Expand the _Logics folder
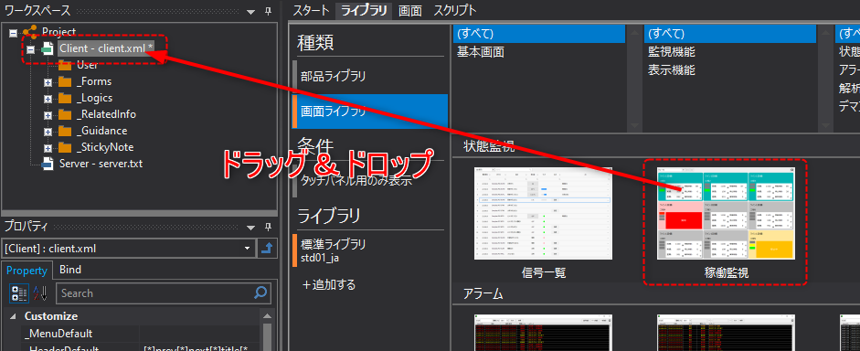 pyautogui.click(x=48, y=100)
